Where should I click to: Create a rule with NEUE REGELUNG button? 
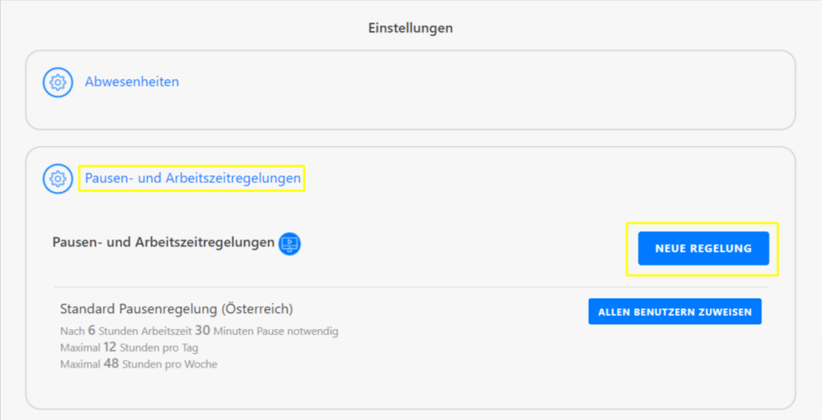click(x=703, y=249)
